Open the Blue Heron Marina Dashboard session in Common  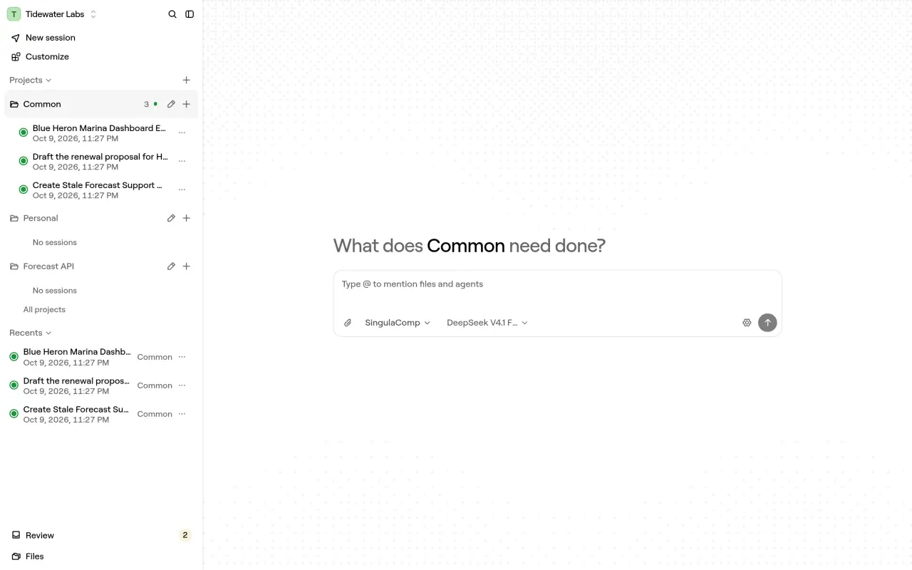pyautogui.click(x=99, y=133)
